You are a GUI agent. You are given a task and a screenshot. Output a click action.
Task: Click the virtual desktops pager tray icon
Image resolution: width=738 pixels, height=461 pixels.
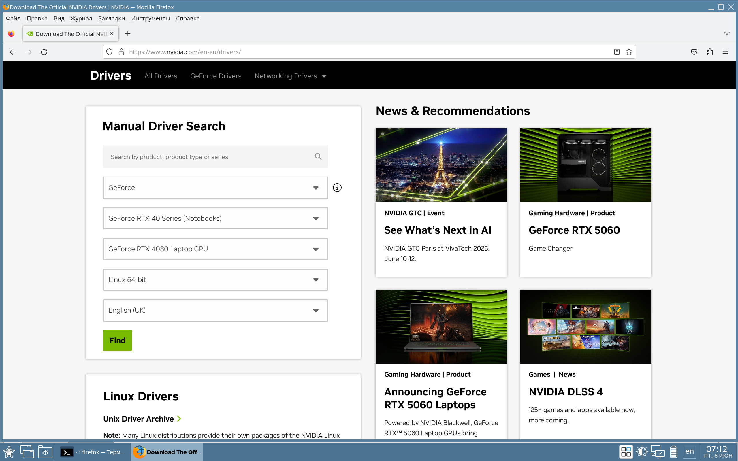(x=626, y=451)
